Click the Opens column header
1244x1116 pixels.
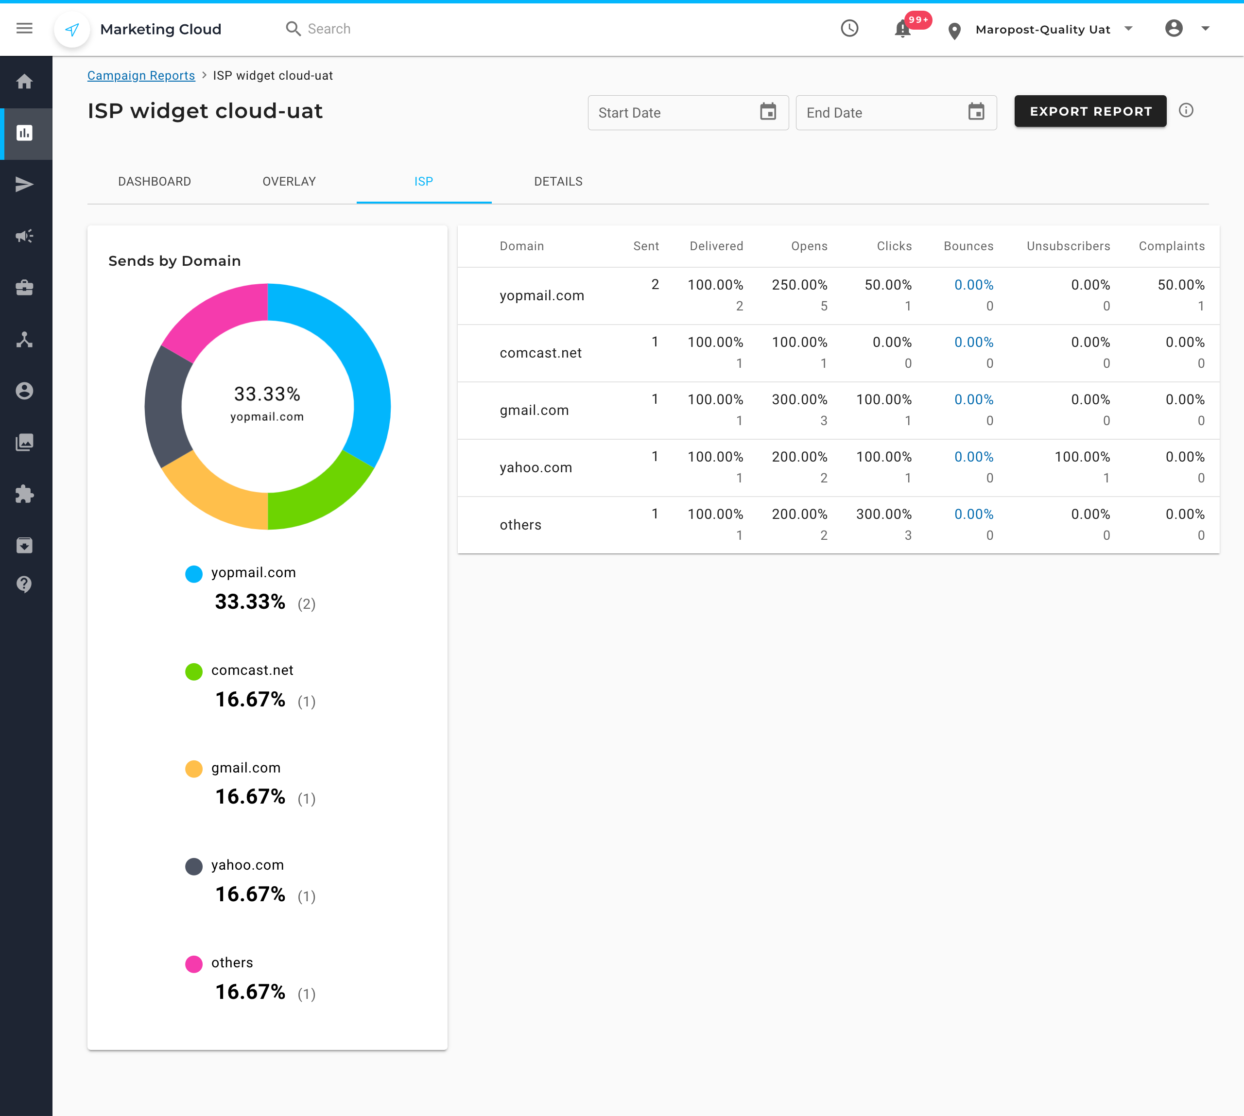click(809, 246)
